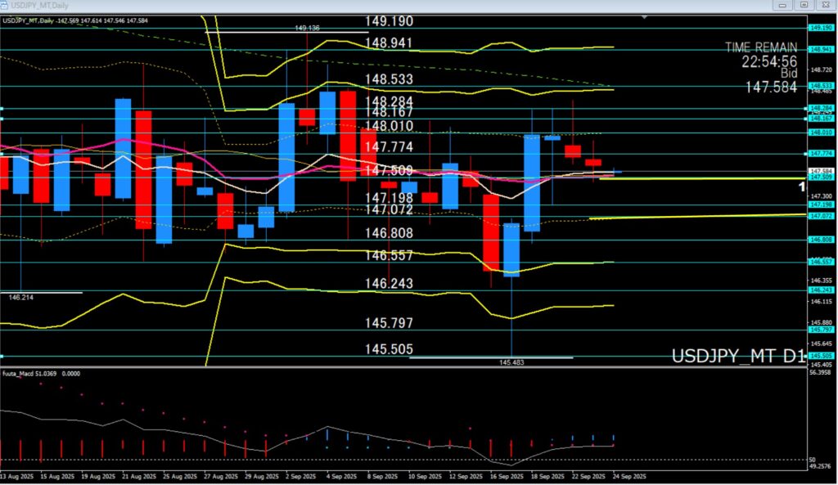
Task: Click the 148.533 cyan tag on price axis
Action: click(821, 85)
